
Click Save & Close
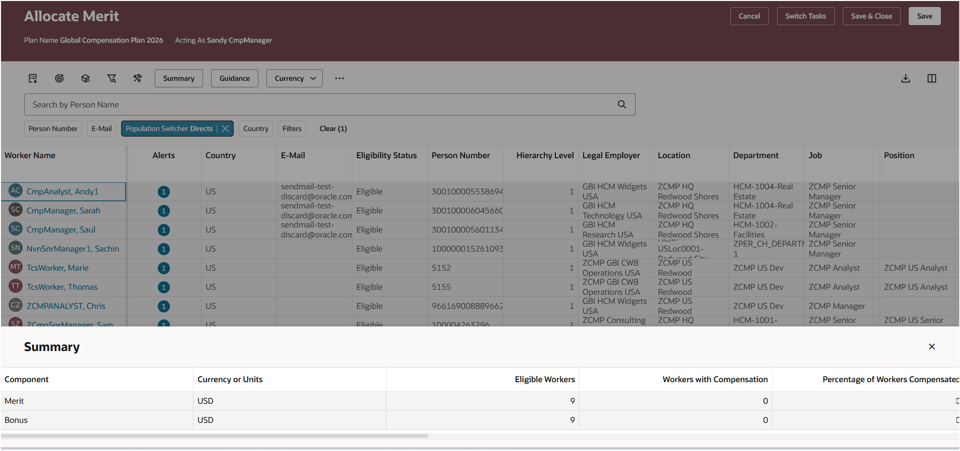(x=872, y=16)
